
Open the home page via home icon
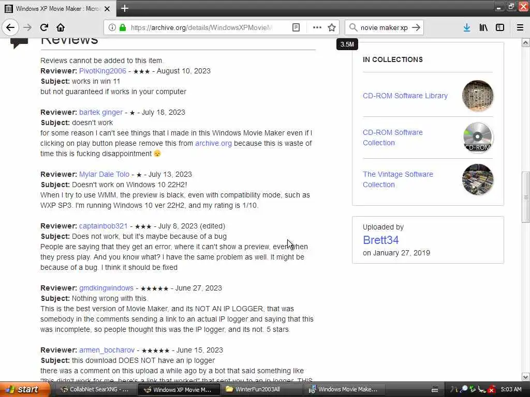(61, 27)
